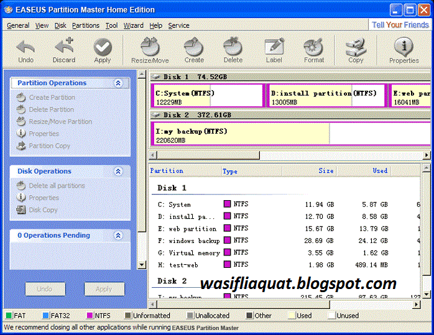Choose Partition Copy in side panel

click(43, 146)
